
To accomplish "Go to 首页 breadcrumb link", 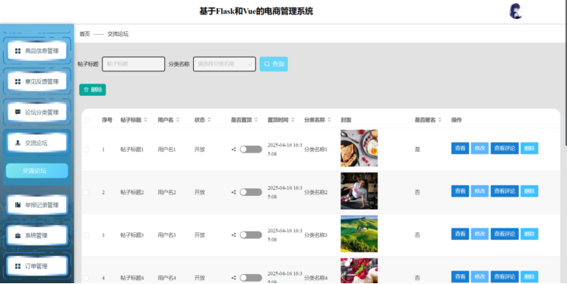I will tap(84, 34).
